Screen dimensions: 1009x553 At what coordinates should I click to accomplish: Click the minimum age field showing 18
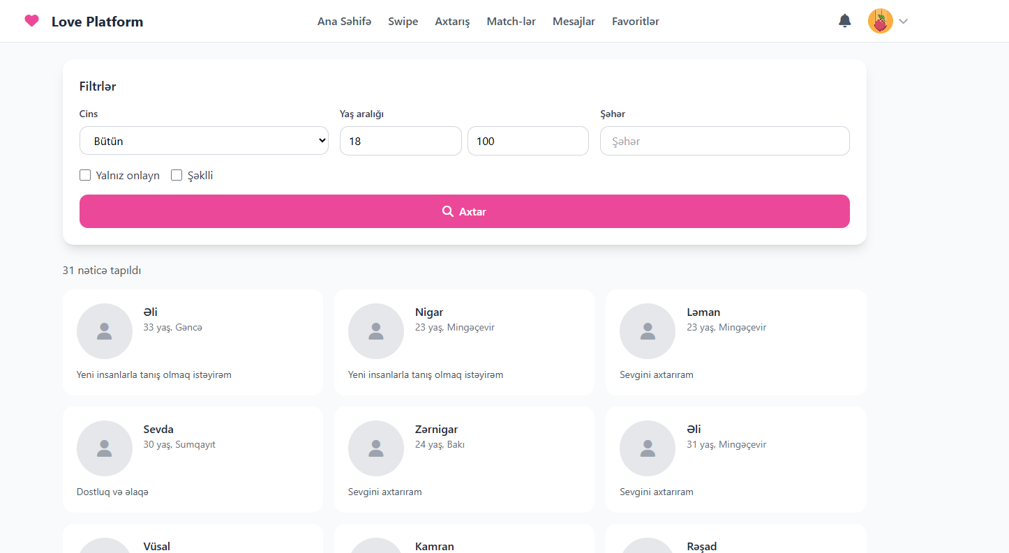click(x=400, y=141)
